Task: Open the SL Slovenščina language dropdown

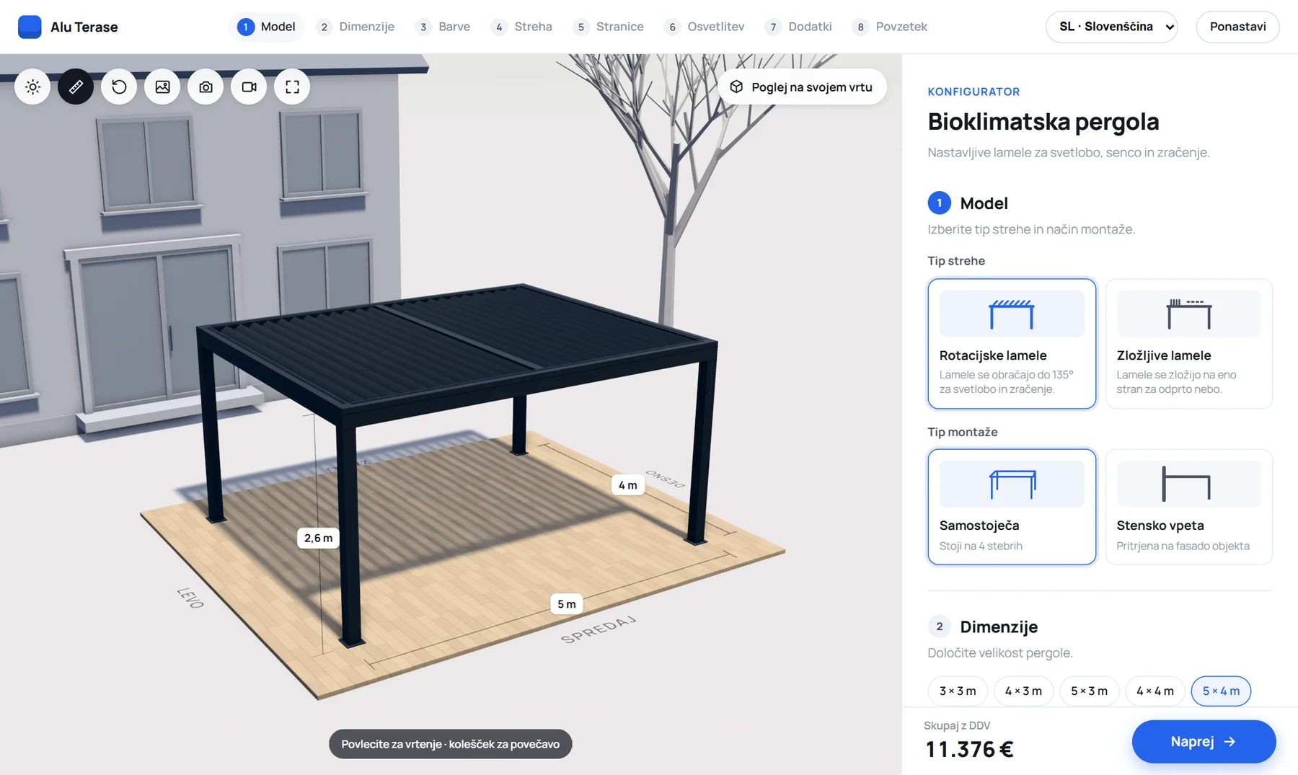Action: point(1111,27)
